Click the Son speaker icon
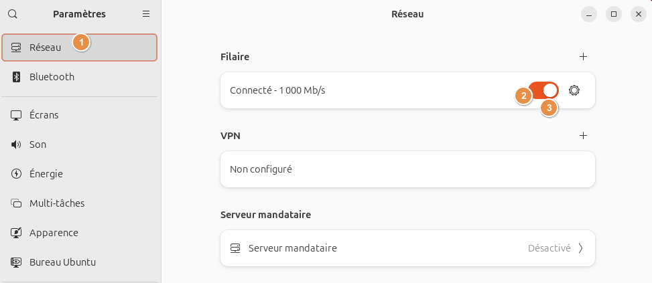 click(17, 145)
